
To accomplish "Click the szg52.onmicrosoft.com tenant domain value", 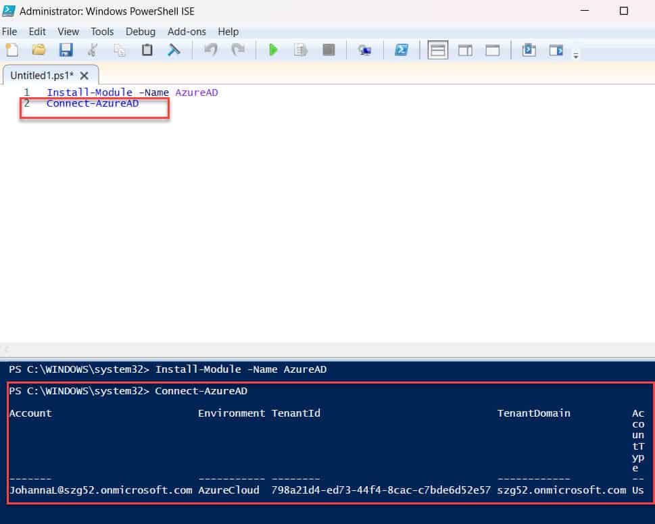I will pos(562,490).
